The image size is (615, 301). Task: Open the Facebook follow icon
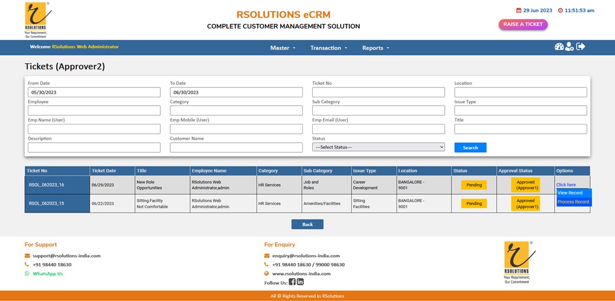point(292,282)
